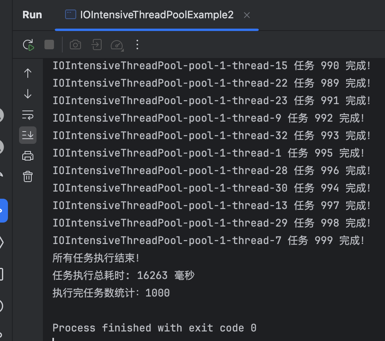The width and height of the screenshot is (385, 341).
Task: Click the thread-32 任务 993 output line
Action: pyautogui.click(x=212, y=136)
